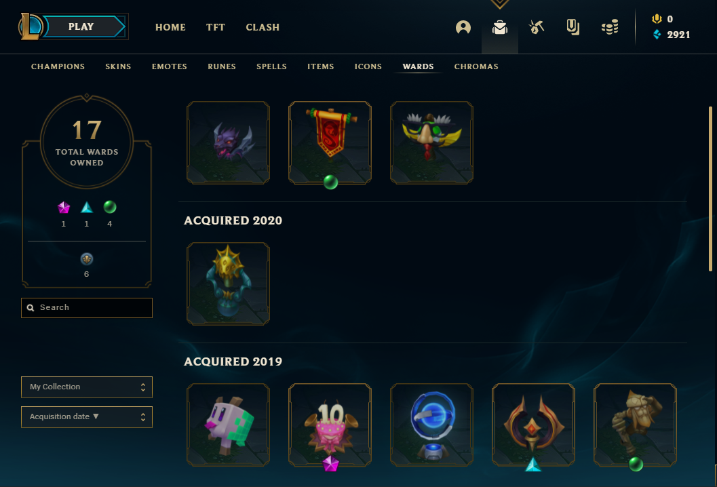Open the Crafting hammer icon

pos(537,27)
